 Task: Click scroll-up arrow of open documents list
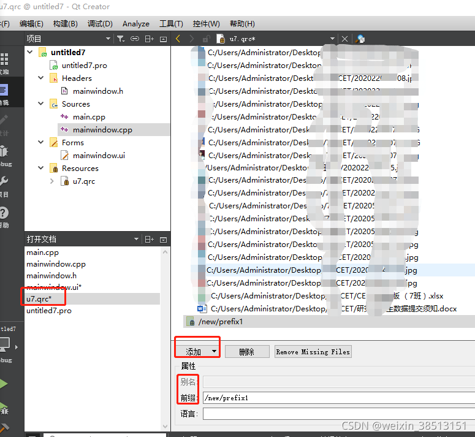coord(165,252)
